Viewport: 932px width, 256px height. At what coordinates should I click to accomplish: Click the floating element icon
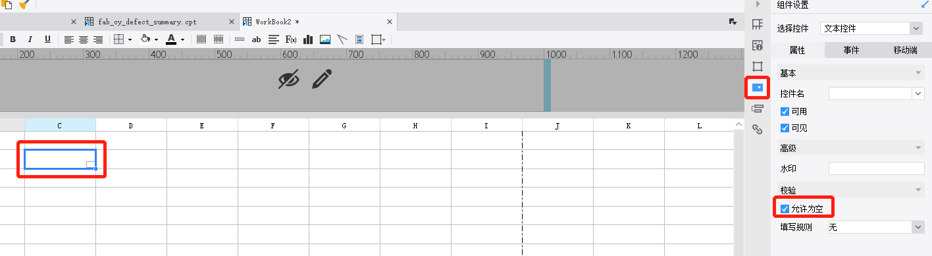click(x=376, y=39)
